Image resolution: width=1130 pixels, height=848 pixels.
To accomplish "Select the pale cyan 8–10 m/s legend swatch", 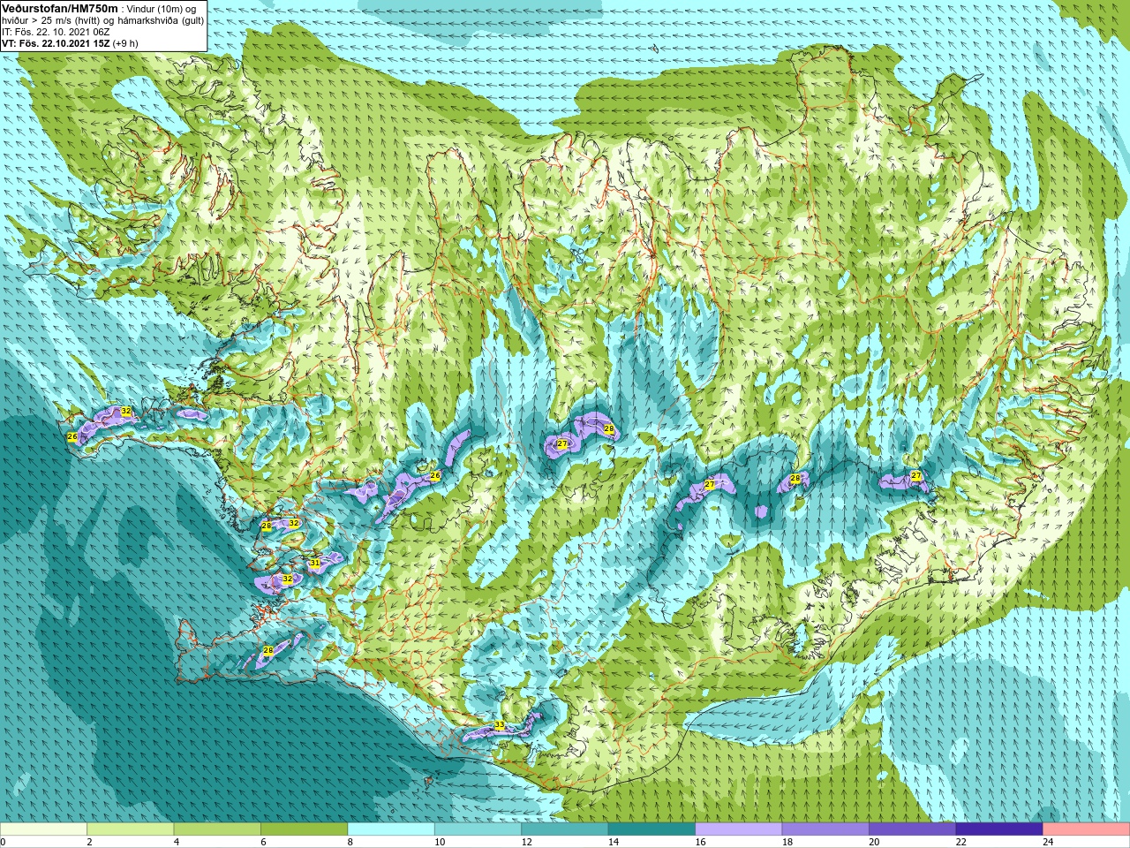I will click(x=391, y=829).
